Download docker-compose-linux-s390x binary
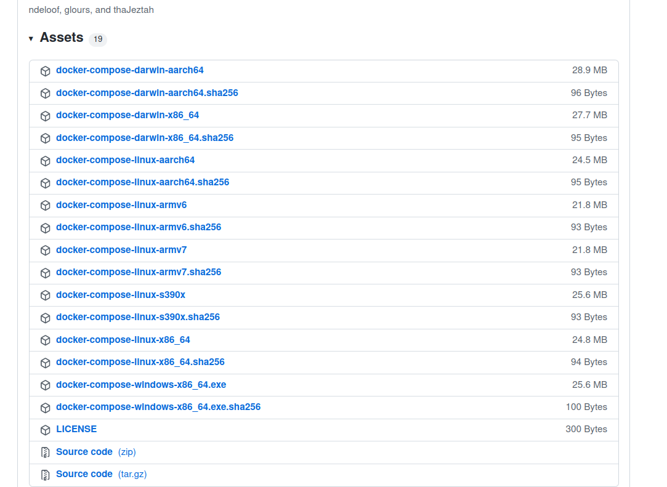 point(121,295)
